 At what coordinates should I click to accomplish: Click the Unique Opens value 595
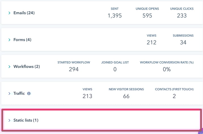coord(147,16)
